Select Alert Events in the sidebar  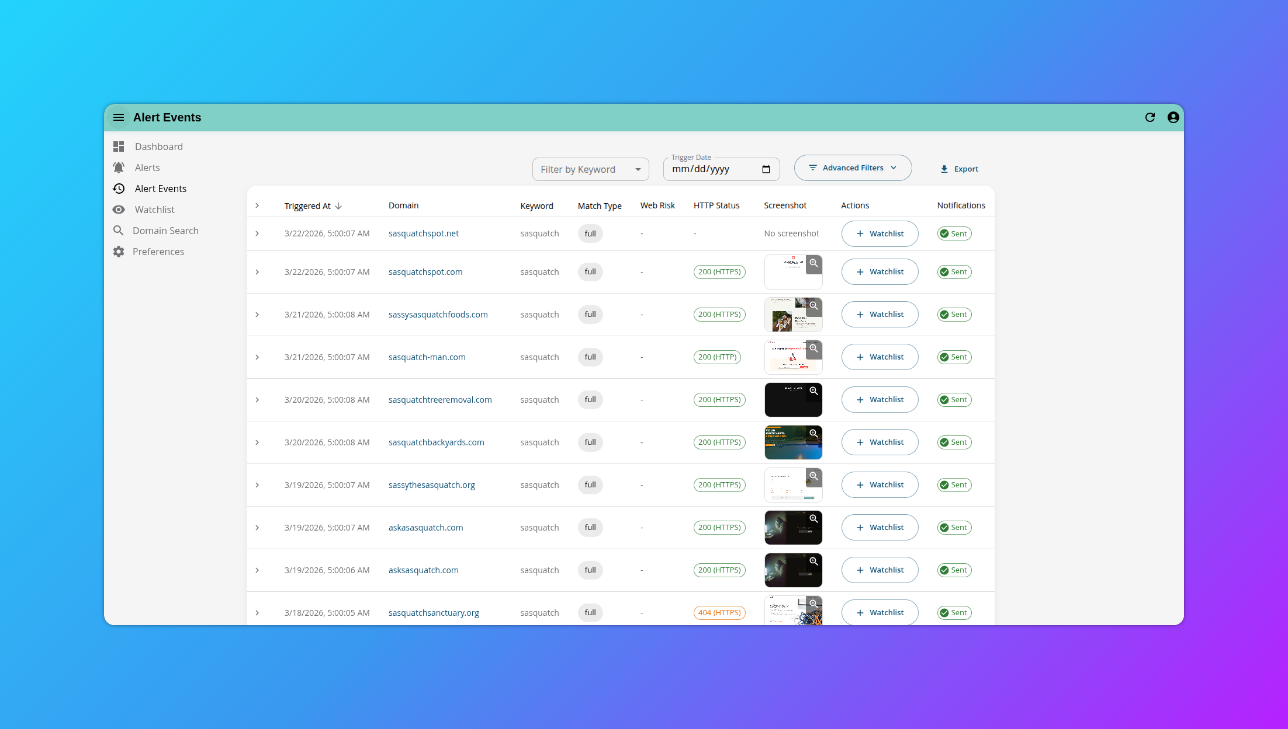pyautogui.click(x=160, y=189)
